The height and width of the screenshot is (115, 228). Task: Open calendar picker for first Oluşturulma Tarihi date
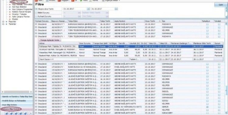coord(88,9)
